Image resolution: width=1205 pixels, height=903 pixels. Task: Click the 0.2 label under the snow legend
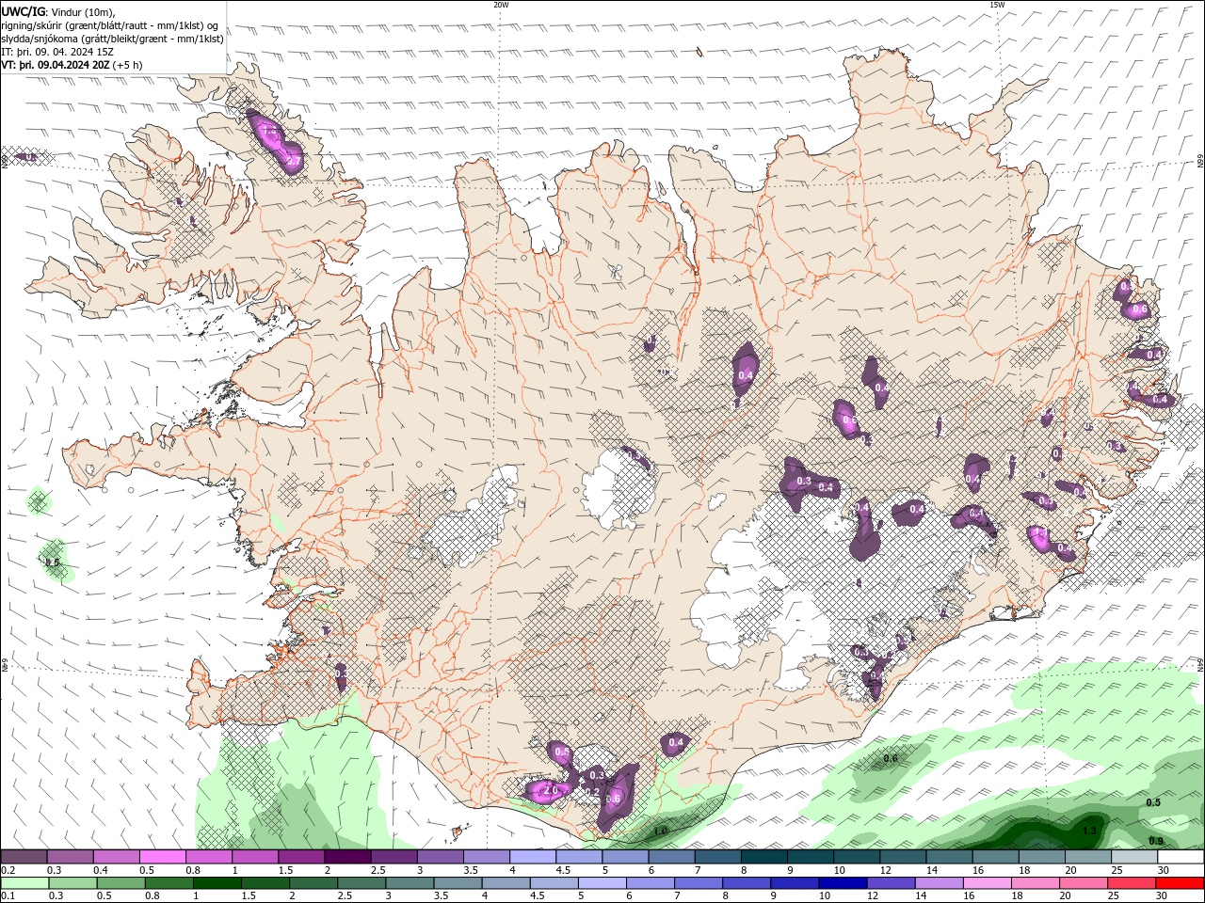[8, 870]
